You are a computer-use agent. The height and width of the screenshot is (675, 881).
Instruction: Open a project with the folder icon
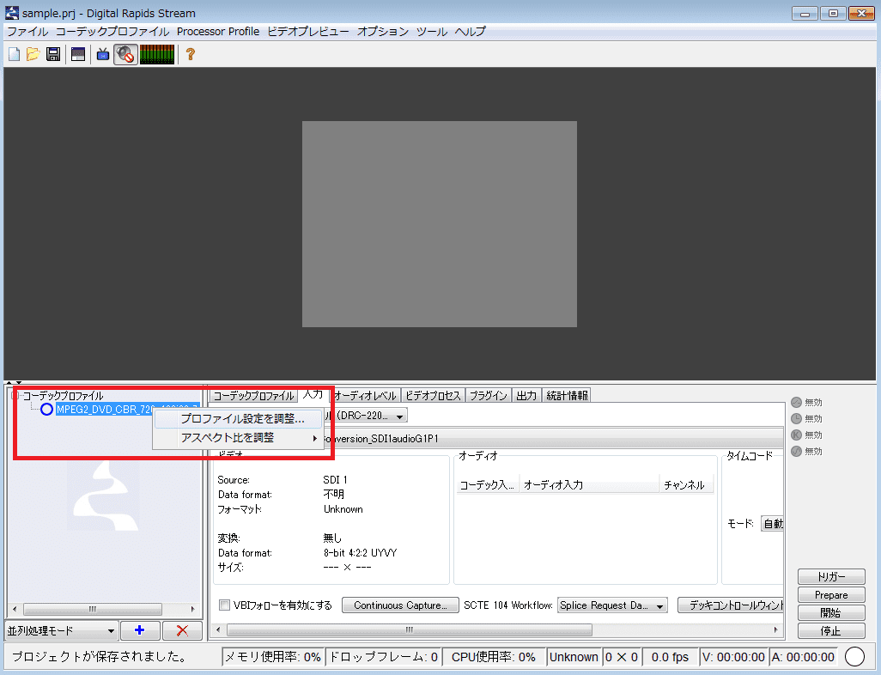coord(33,54)
